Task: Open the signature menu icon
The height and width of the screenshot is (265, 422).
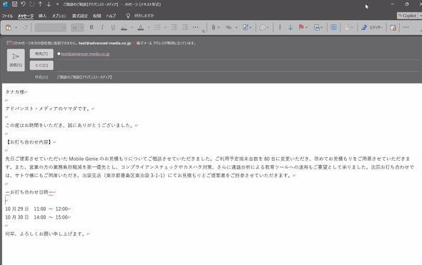Action: tap(246, 27)
